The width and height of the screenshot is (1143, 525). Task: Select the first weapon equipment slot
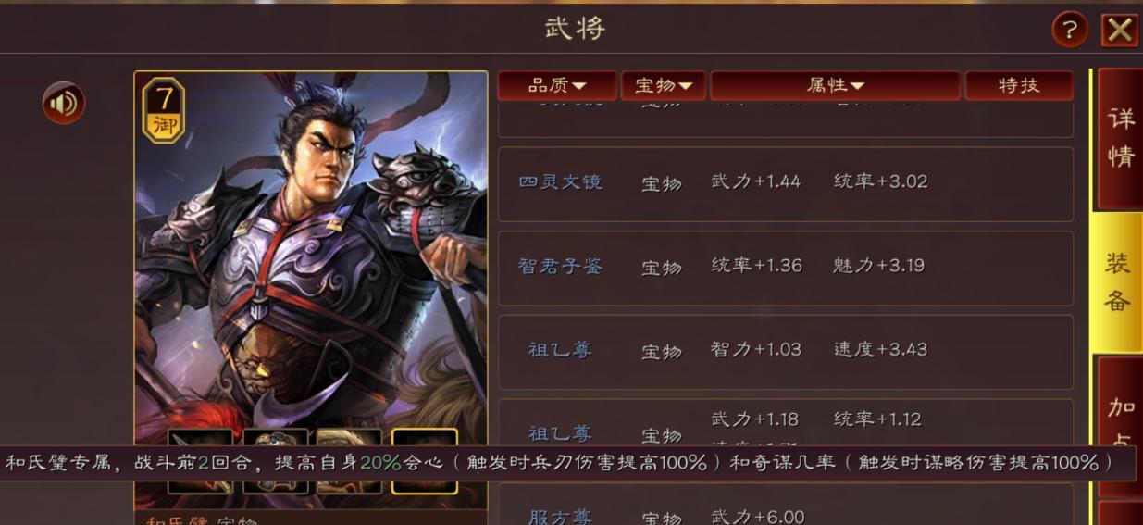click(x=200, y=461)
